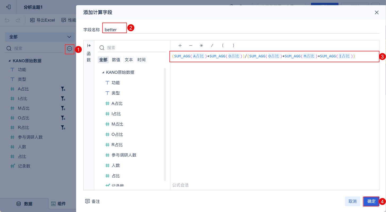This screenshot has width=386, height=212.
Task: Open the more options ellipsis icon
Action: click(x=69, y=49)
